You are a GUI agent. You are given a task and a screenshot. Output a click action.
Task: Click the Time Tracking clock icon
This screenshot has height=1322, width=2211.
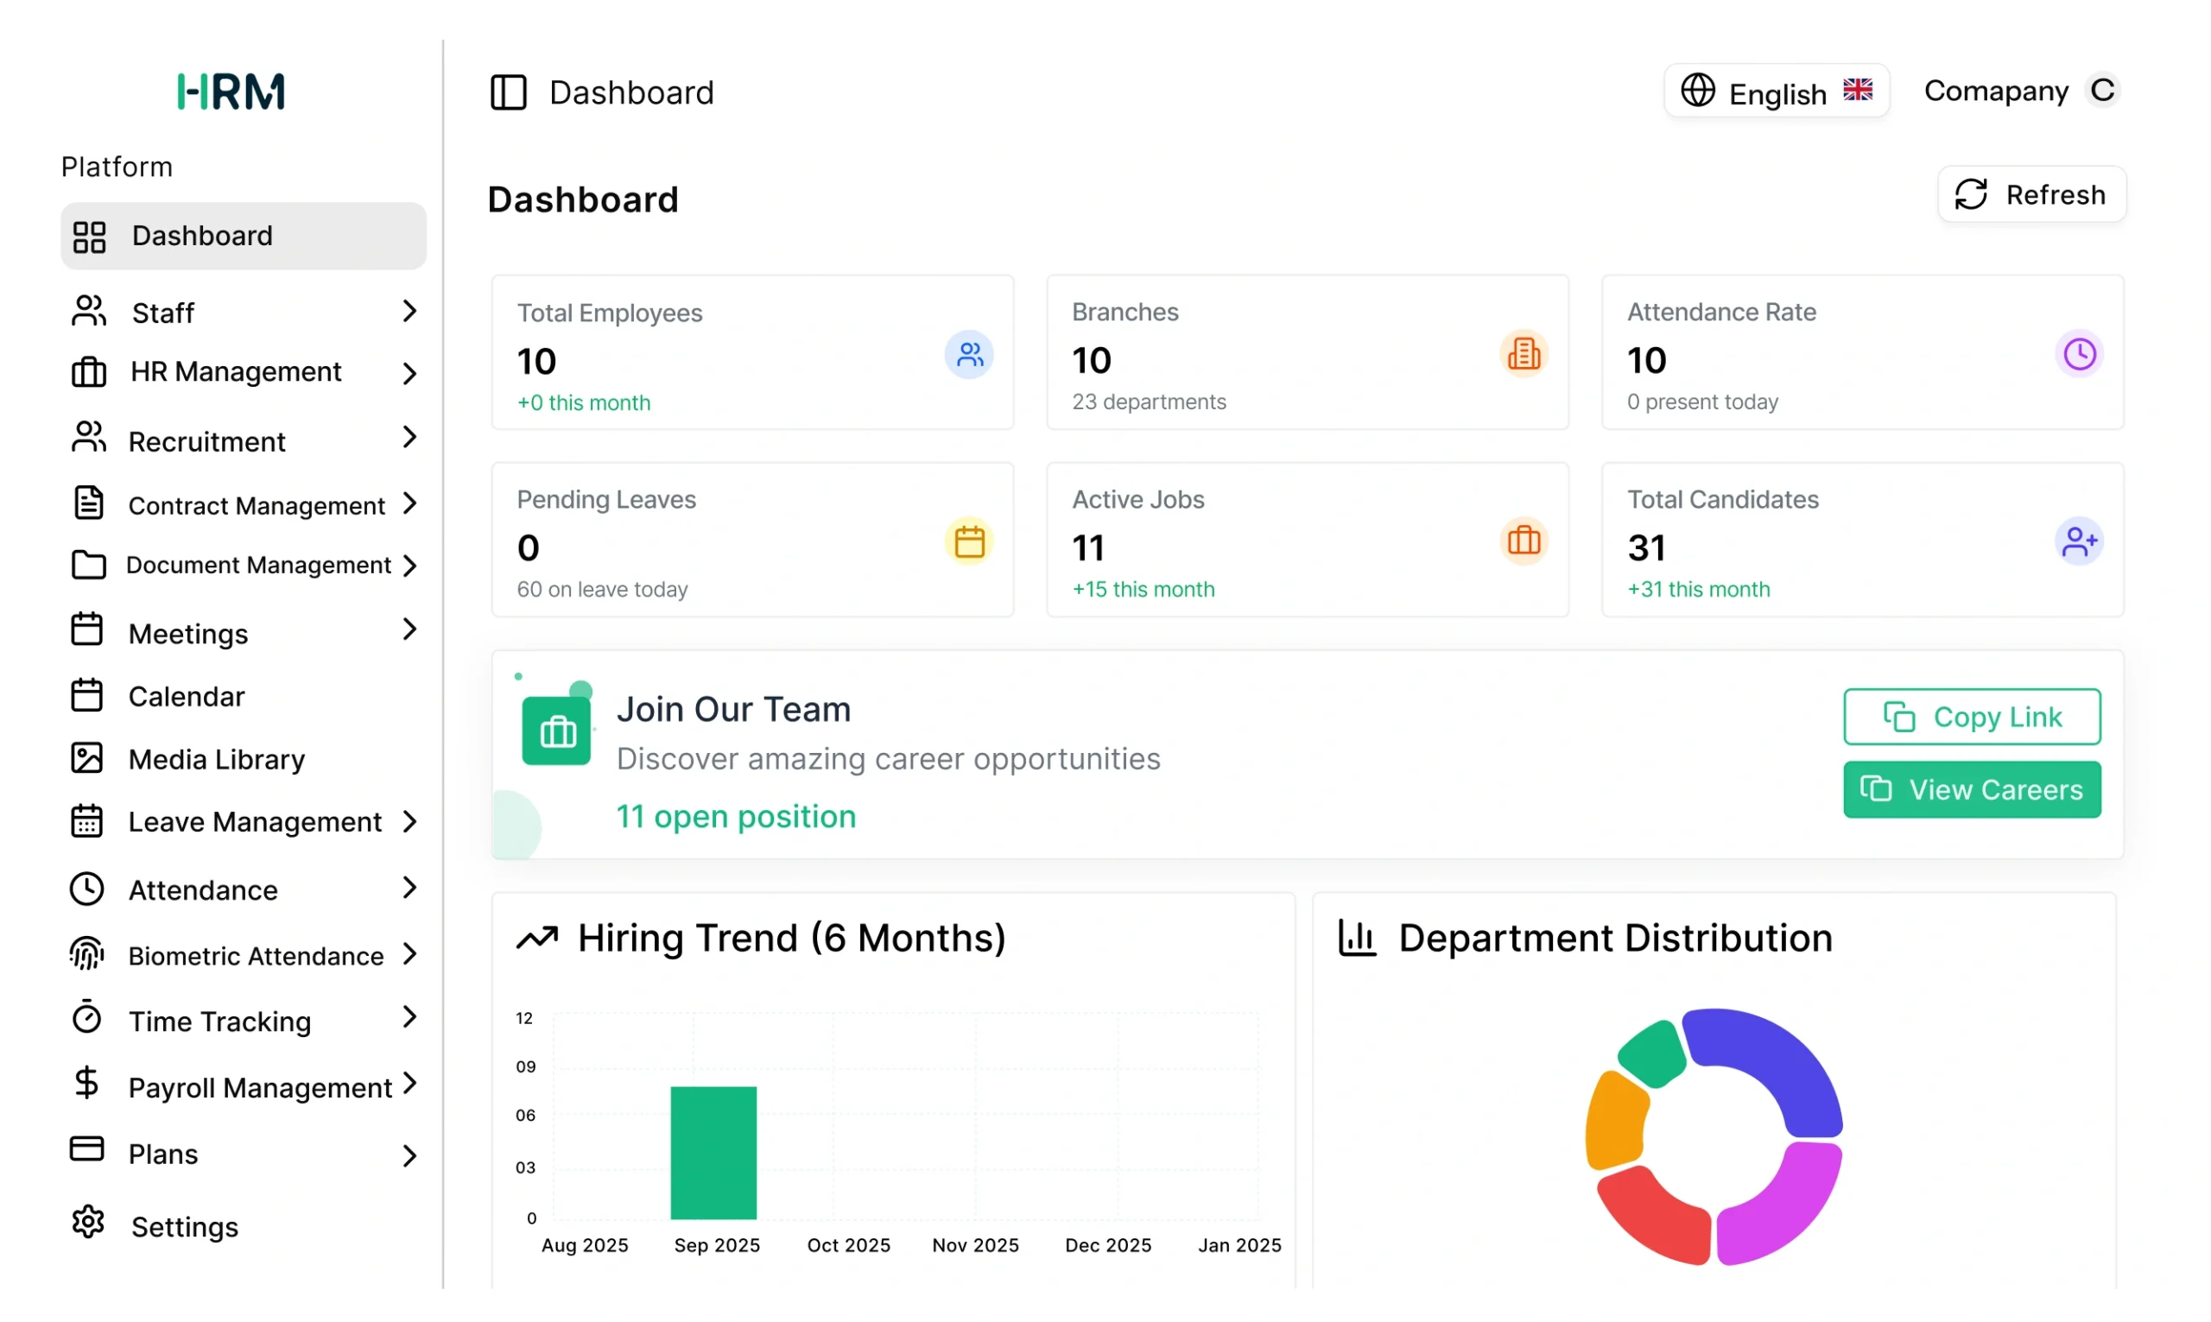(86, 1019)
